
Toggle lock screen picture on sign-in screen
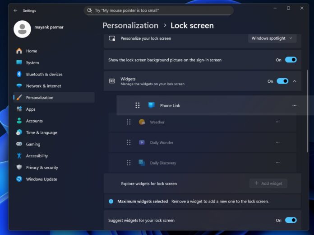click(291, 60)
